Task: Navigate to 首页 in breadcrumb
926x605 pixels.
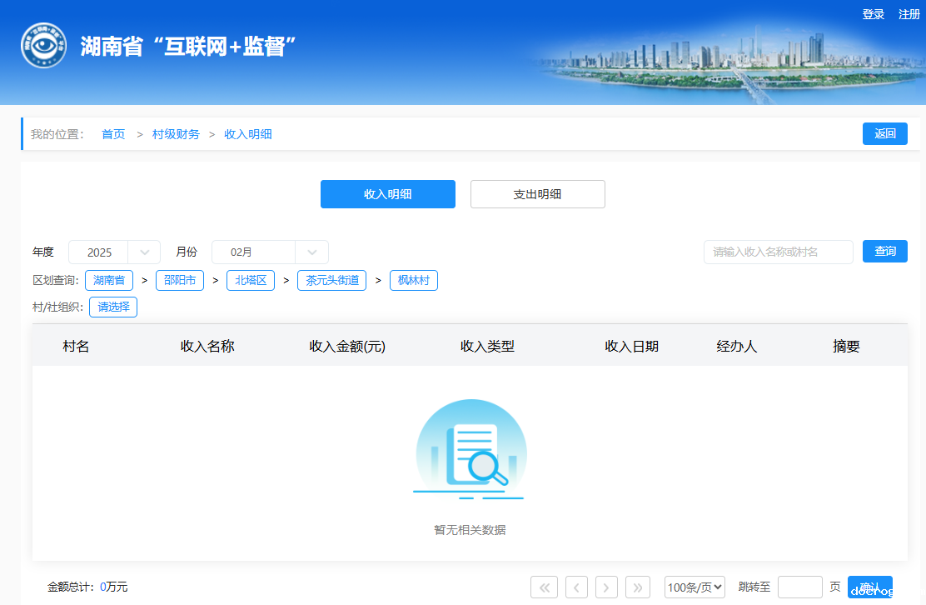Action: point(113,134)
